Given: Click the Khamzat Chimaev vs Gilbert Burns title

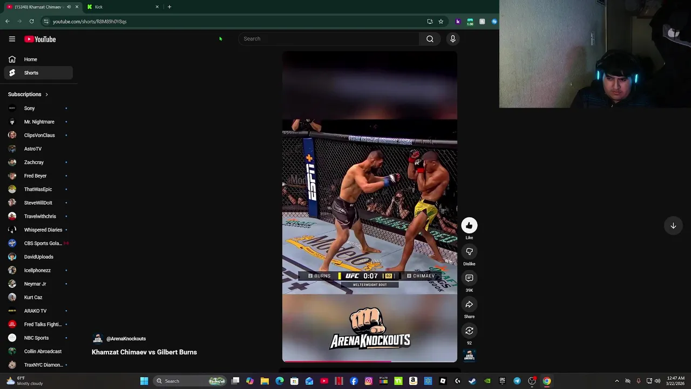Looking at the screenshot, I should pos(144,352).
